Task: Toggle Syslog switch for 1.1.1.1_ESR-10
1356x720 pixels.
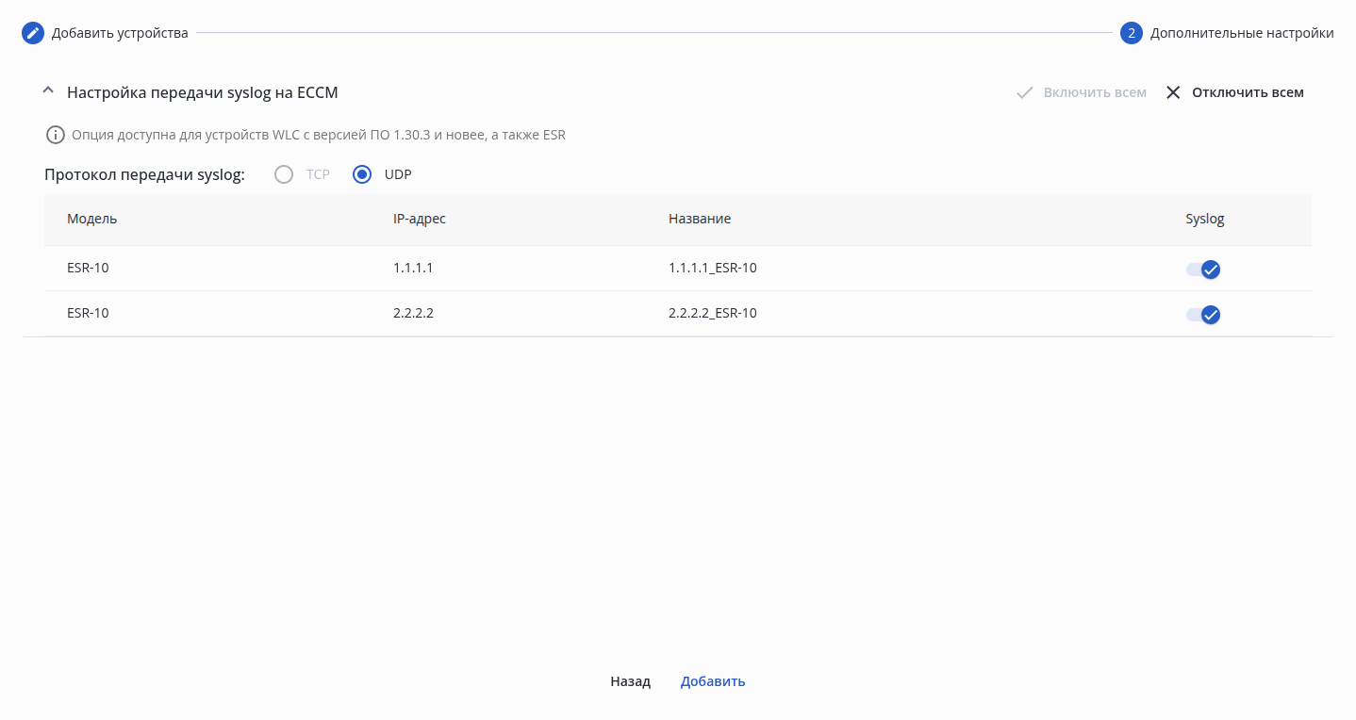Action: [1203, 270]
